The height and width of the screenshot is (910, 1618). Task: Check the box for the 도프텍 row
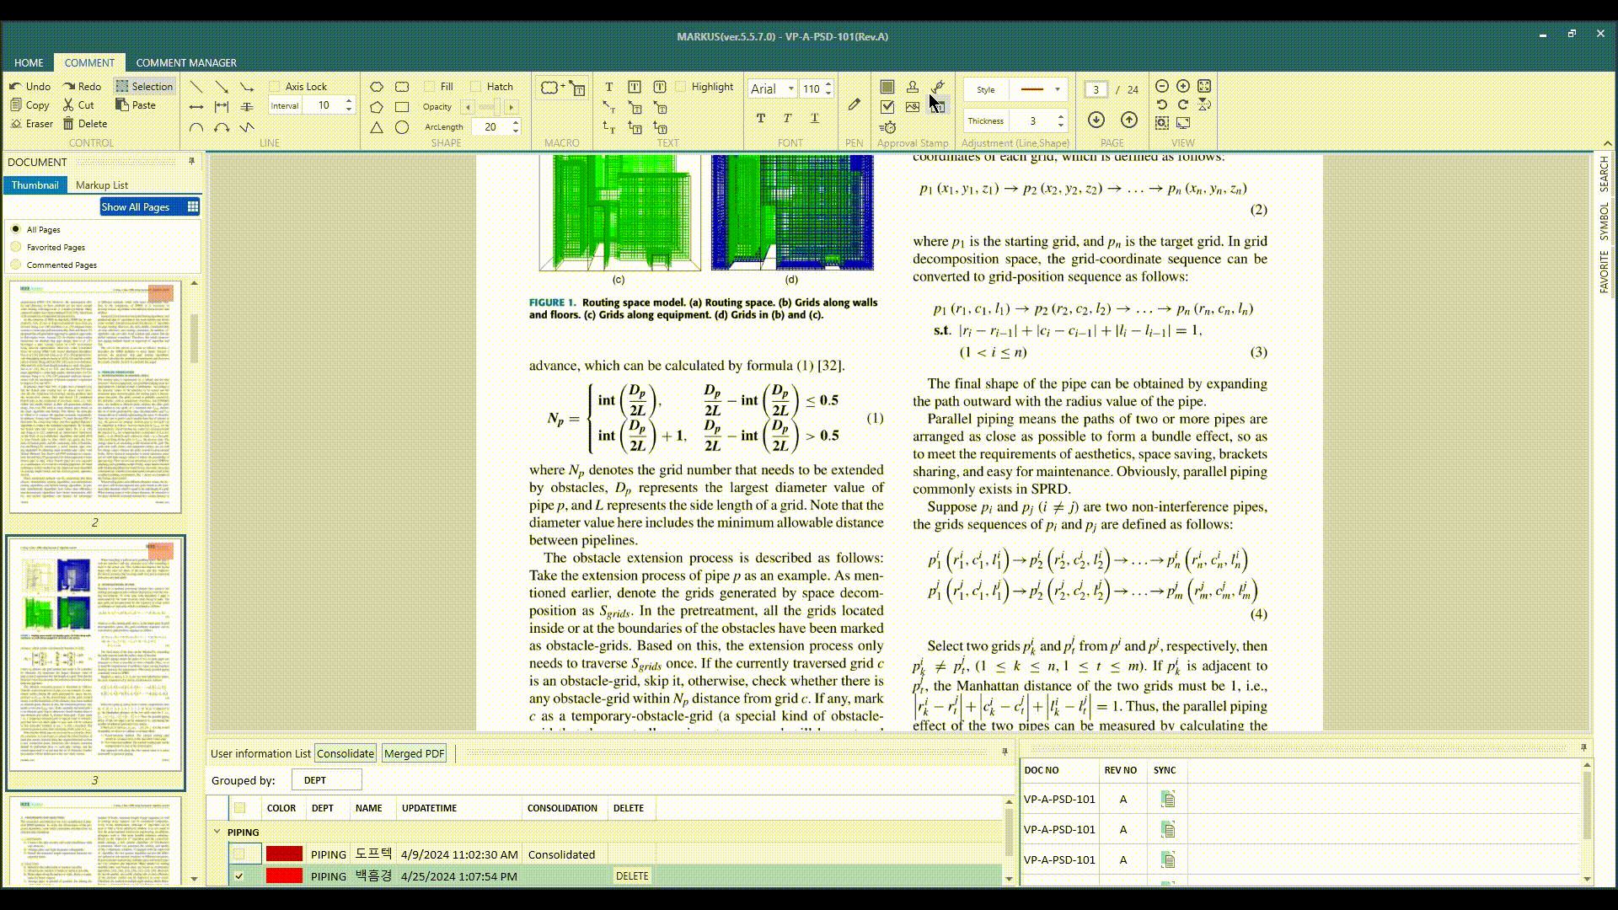239,854
